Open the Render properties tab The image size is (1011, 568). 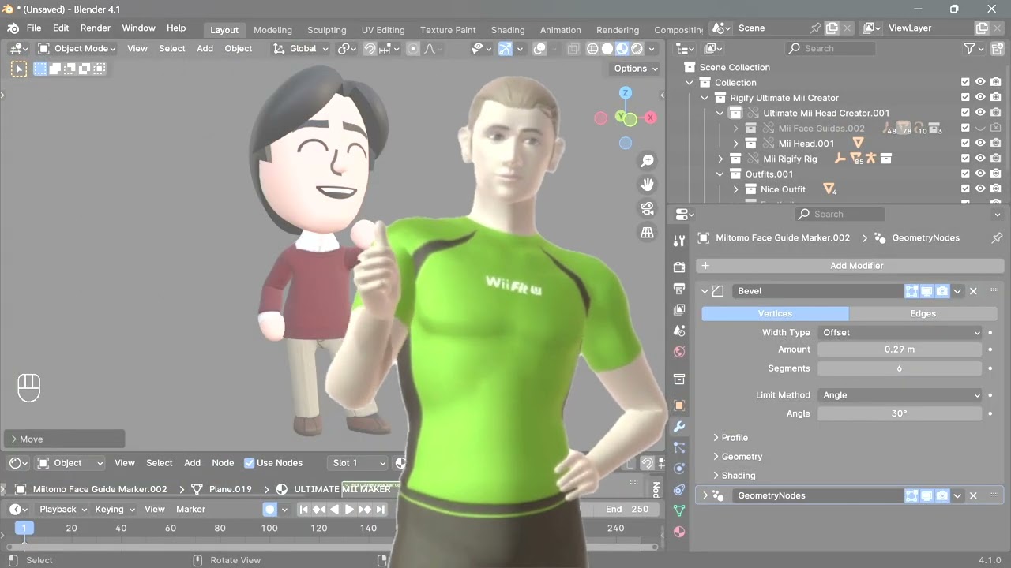pos(679,267)
